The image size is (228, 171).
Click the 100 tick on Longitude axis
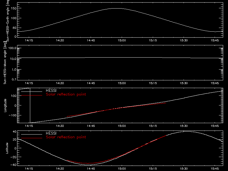(x=14, y=96)
